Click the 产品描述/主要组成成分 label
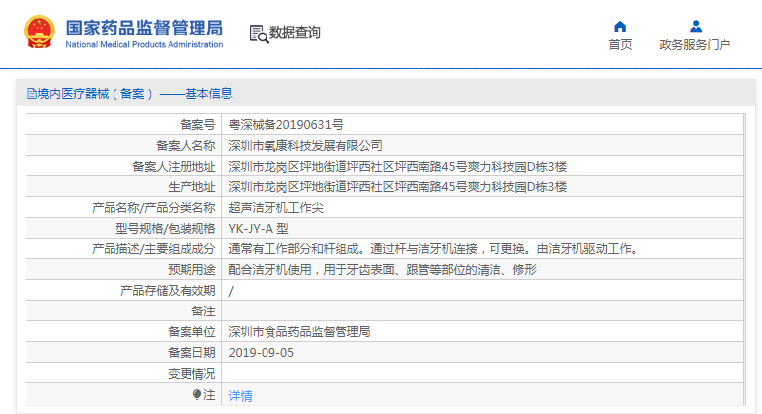This screenshot has width=762, height=414. tap(153, 249)
